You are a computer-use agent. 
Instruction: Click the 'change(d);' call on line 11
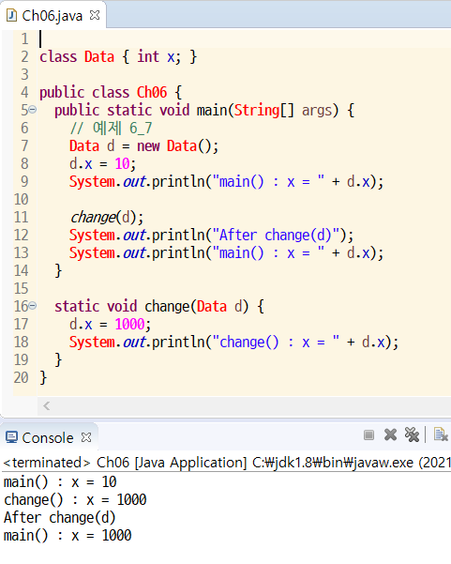[107, 218]
